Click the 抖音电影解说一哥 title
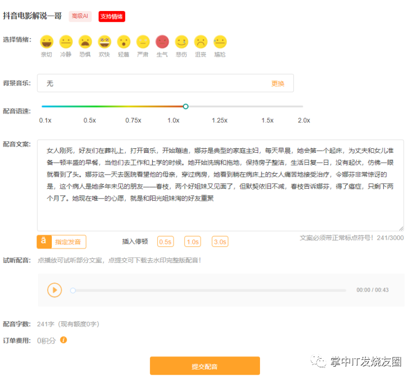Viewport: 415px width, 380px height. pyautogui.click(x=32, y=16)
